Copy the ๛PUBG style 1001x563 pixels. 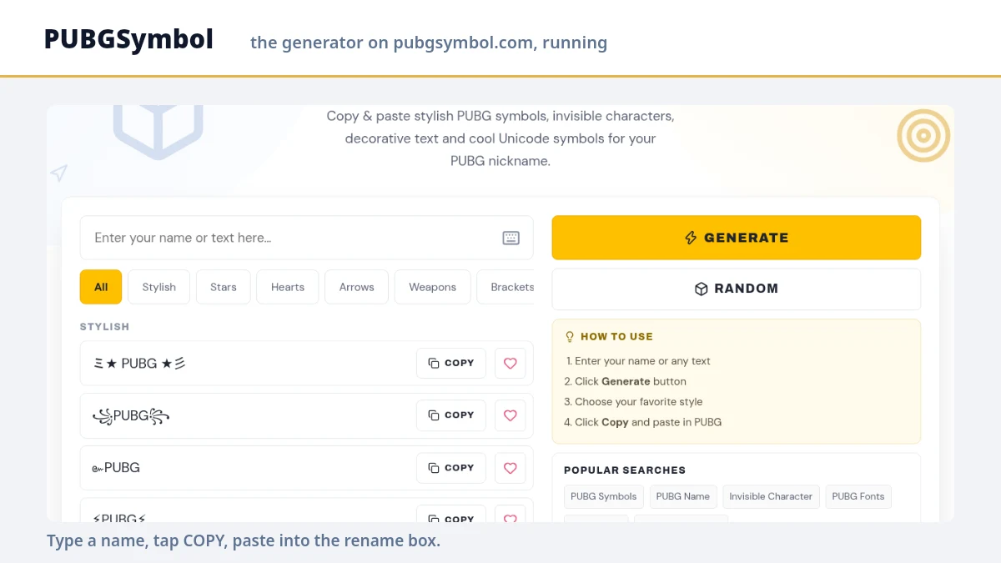click(451, 468)
